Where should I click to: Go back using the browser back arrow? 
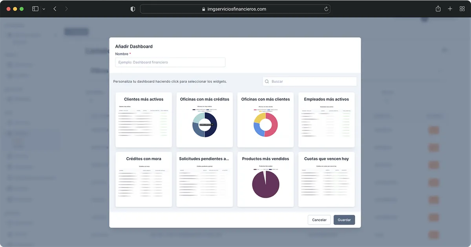55,9
